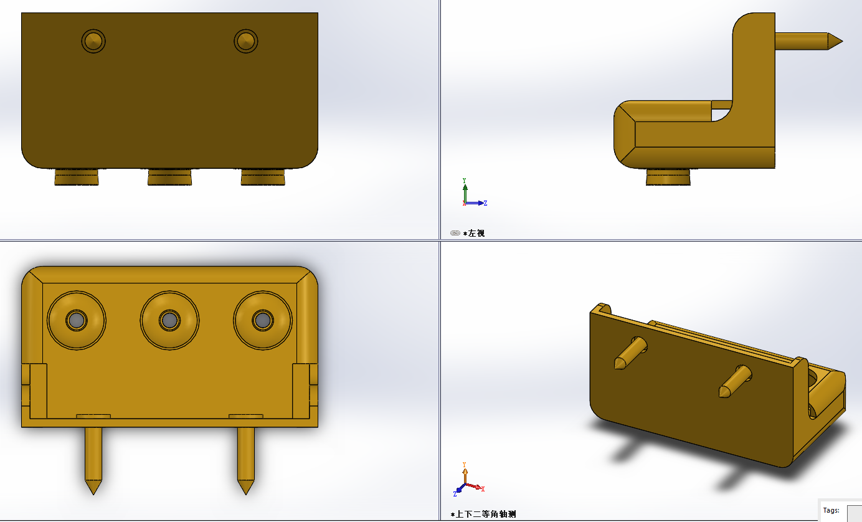This screenshot has width=862, height=522.
Task: Select the *左视 view label
Action: tap(474, 233)
